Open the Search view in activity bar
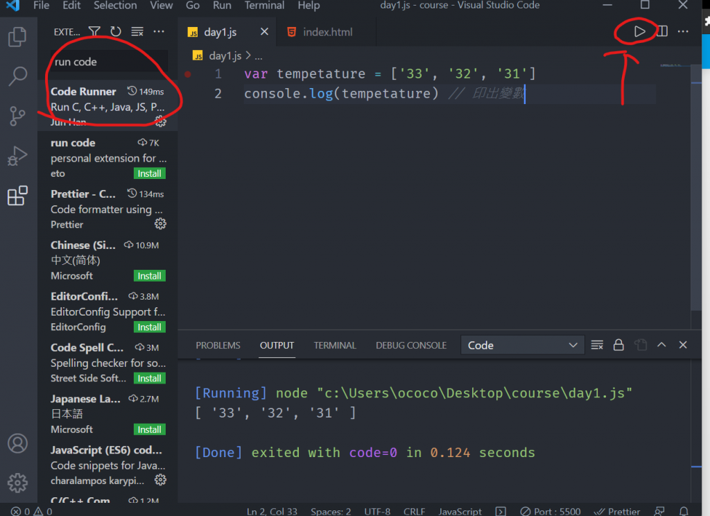This screenshot has height=516, width=710. (17, 76)
